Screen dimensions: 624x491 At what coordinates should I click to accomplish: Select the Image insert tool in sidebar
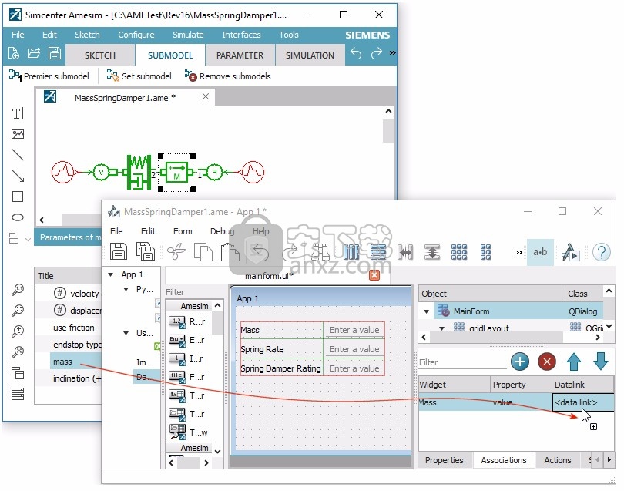coord(18,134)
